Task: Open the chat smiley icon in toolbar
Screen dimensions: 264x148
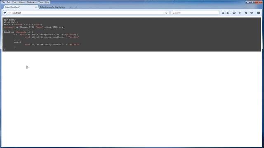Action: [252, 13]
